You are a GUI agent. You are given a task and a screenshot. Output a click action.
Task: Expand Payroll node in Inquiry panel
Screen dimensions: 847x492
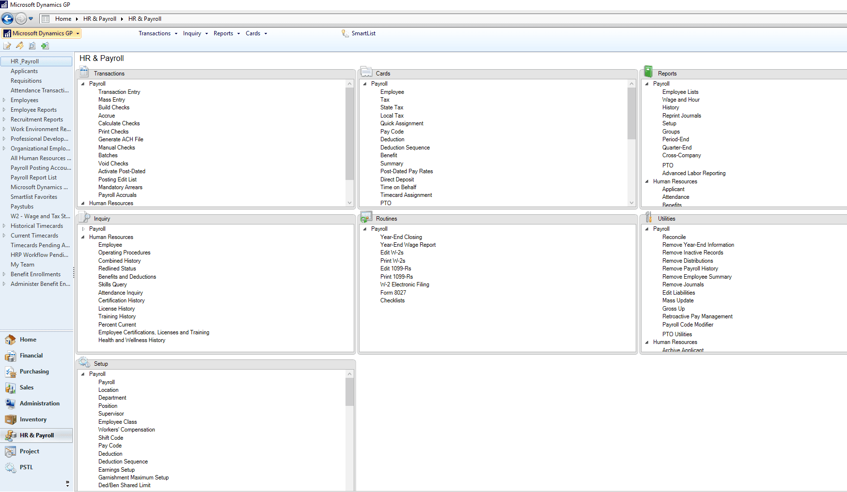coord(83,229)
